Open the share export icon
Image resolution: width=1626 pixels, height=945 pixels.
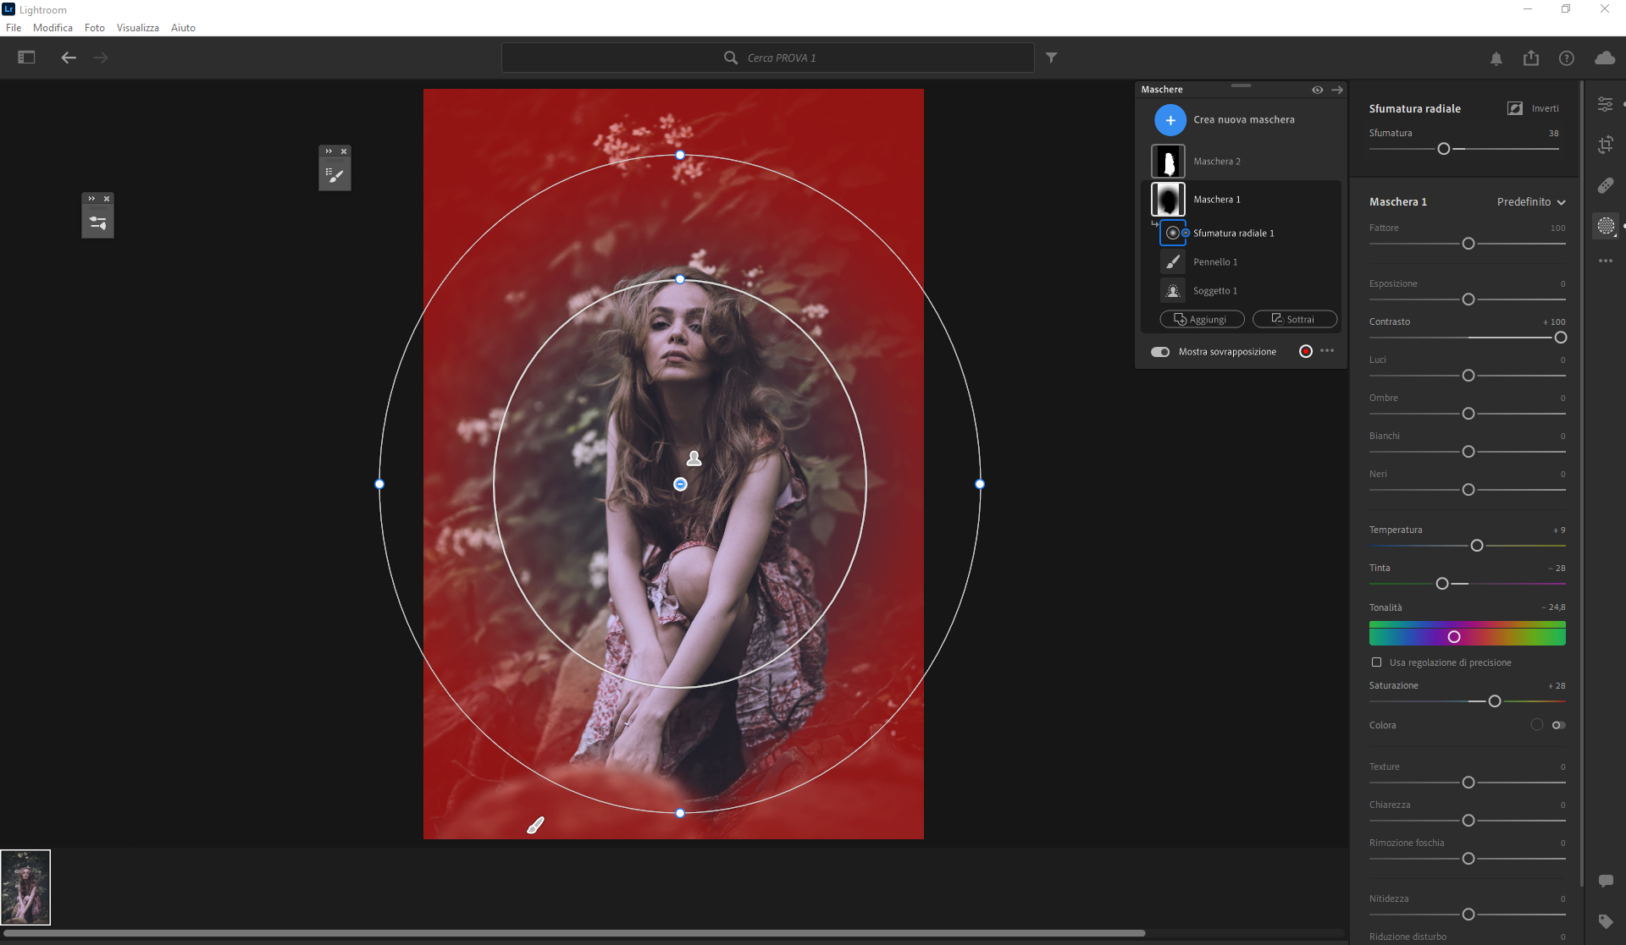(1531, 58)
